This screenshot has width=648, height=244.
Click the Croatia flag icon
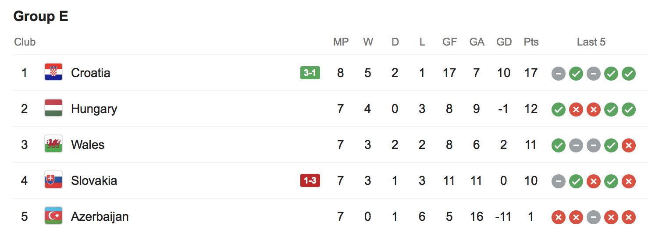[x=53, y=72]
